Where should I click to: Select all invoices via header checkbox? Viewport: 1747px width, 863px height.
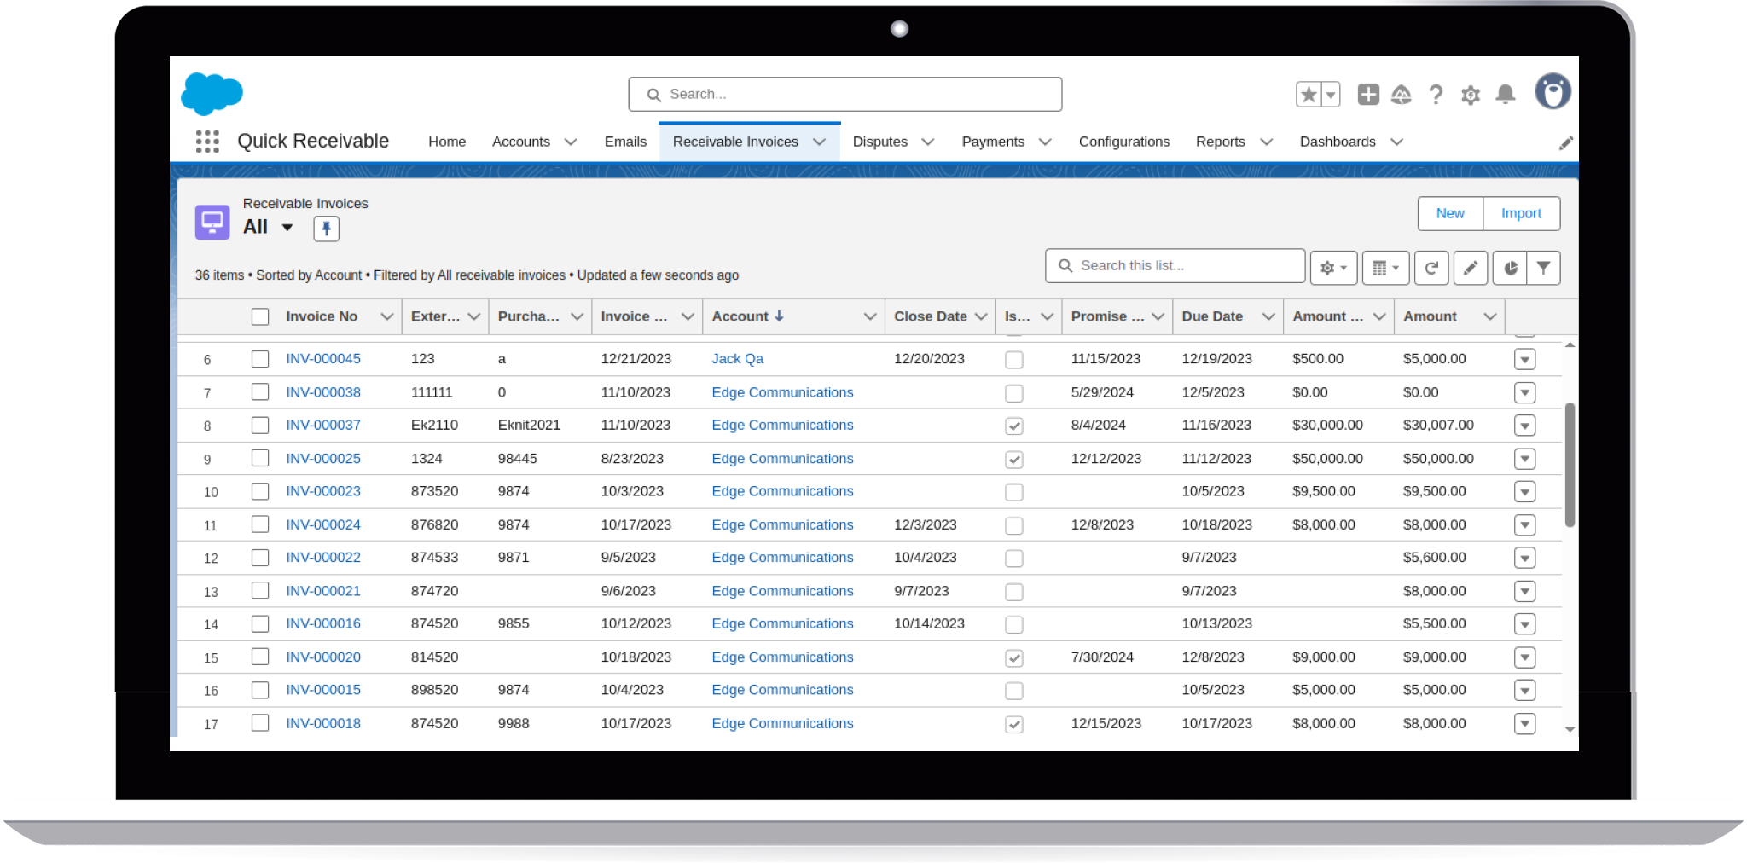pyautogui.click(x=260, y=316)
